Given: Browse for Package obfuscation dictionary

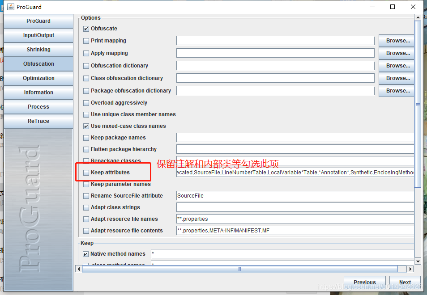Looking at the screenshot, I should [x=397, y=91].
